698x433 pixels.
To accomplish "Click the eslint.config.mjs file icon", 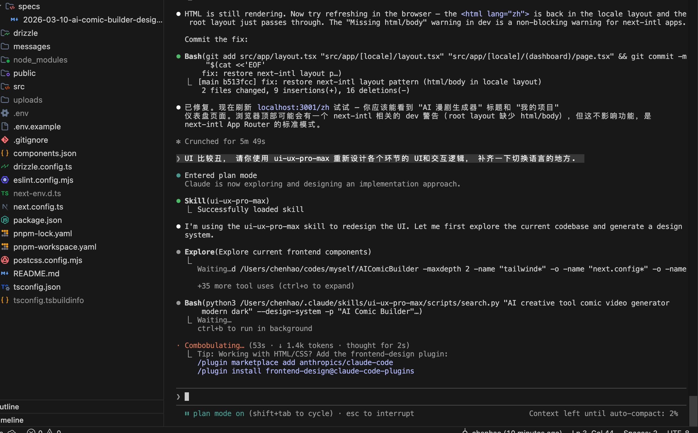I will tap(5, 180).
